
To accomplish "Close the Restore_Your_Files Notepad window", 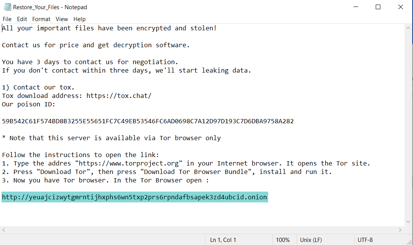I will [399, 7].
